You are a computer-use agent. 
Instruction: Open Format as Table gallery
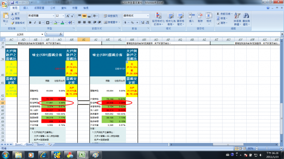click(170, 19)
